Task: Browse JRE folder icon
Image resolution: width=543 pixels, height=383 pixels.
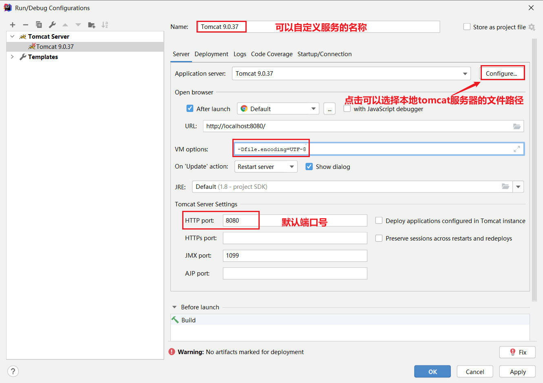Action: pyautogui.click(x=505, y=186)
